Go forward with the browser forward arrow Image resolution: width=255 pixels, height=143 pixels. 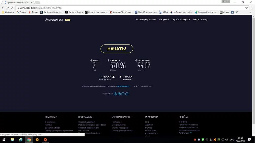pyautogui.click(x=8, y=8)
